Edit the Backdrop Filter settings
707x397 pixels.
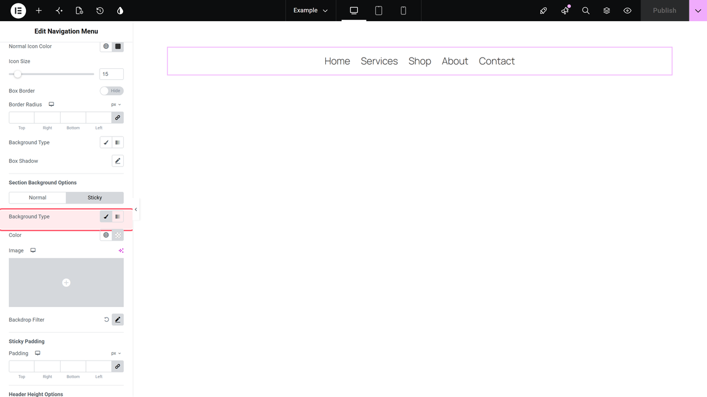pyautogui.click(x=118, y=320)
